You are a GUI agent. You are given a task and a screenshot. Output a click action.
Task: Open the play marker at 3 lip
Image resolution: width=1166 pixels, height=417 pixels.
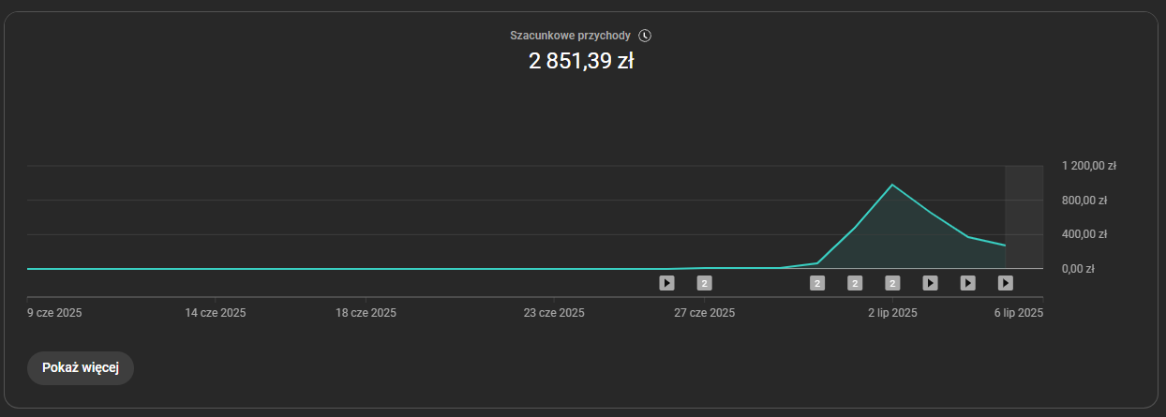pos(930,282)
